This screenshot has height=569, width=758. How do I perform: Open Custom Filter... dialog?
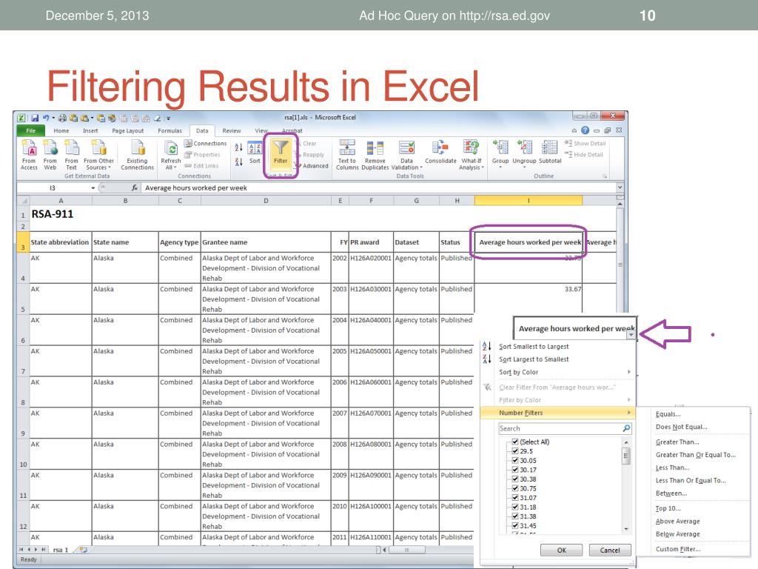pyautogui.click(x=678, y=549)
